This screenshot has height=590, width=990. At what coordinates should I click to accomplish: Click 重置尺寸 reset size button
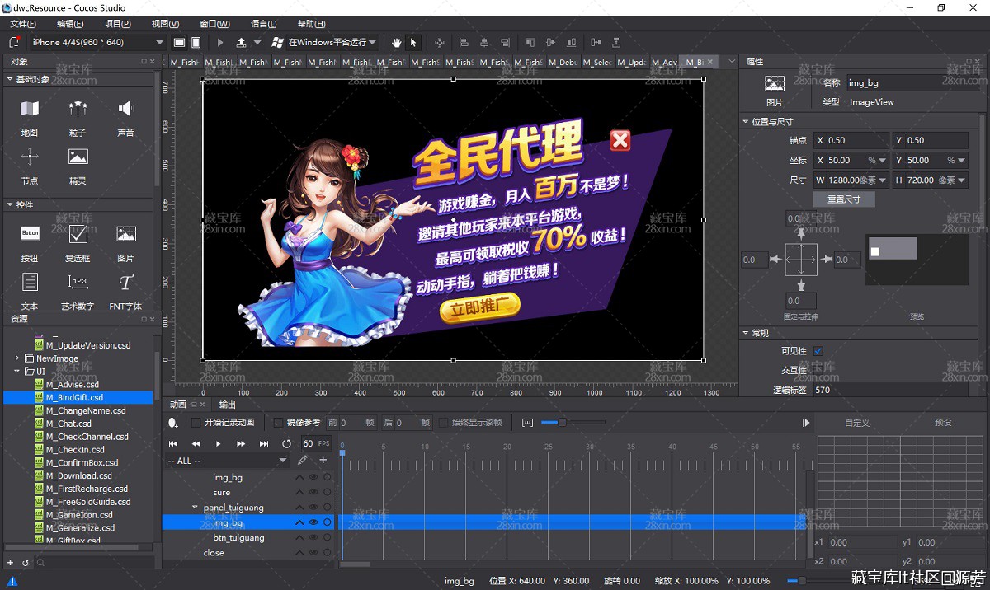[x=844, y=199]
